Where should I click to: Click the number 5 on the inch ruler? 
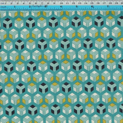(77, 7)
